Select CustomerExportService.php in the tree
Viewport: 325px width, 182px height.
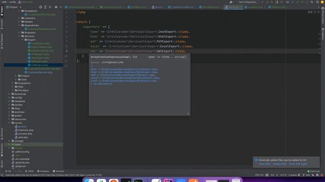tap(44, 69)
